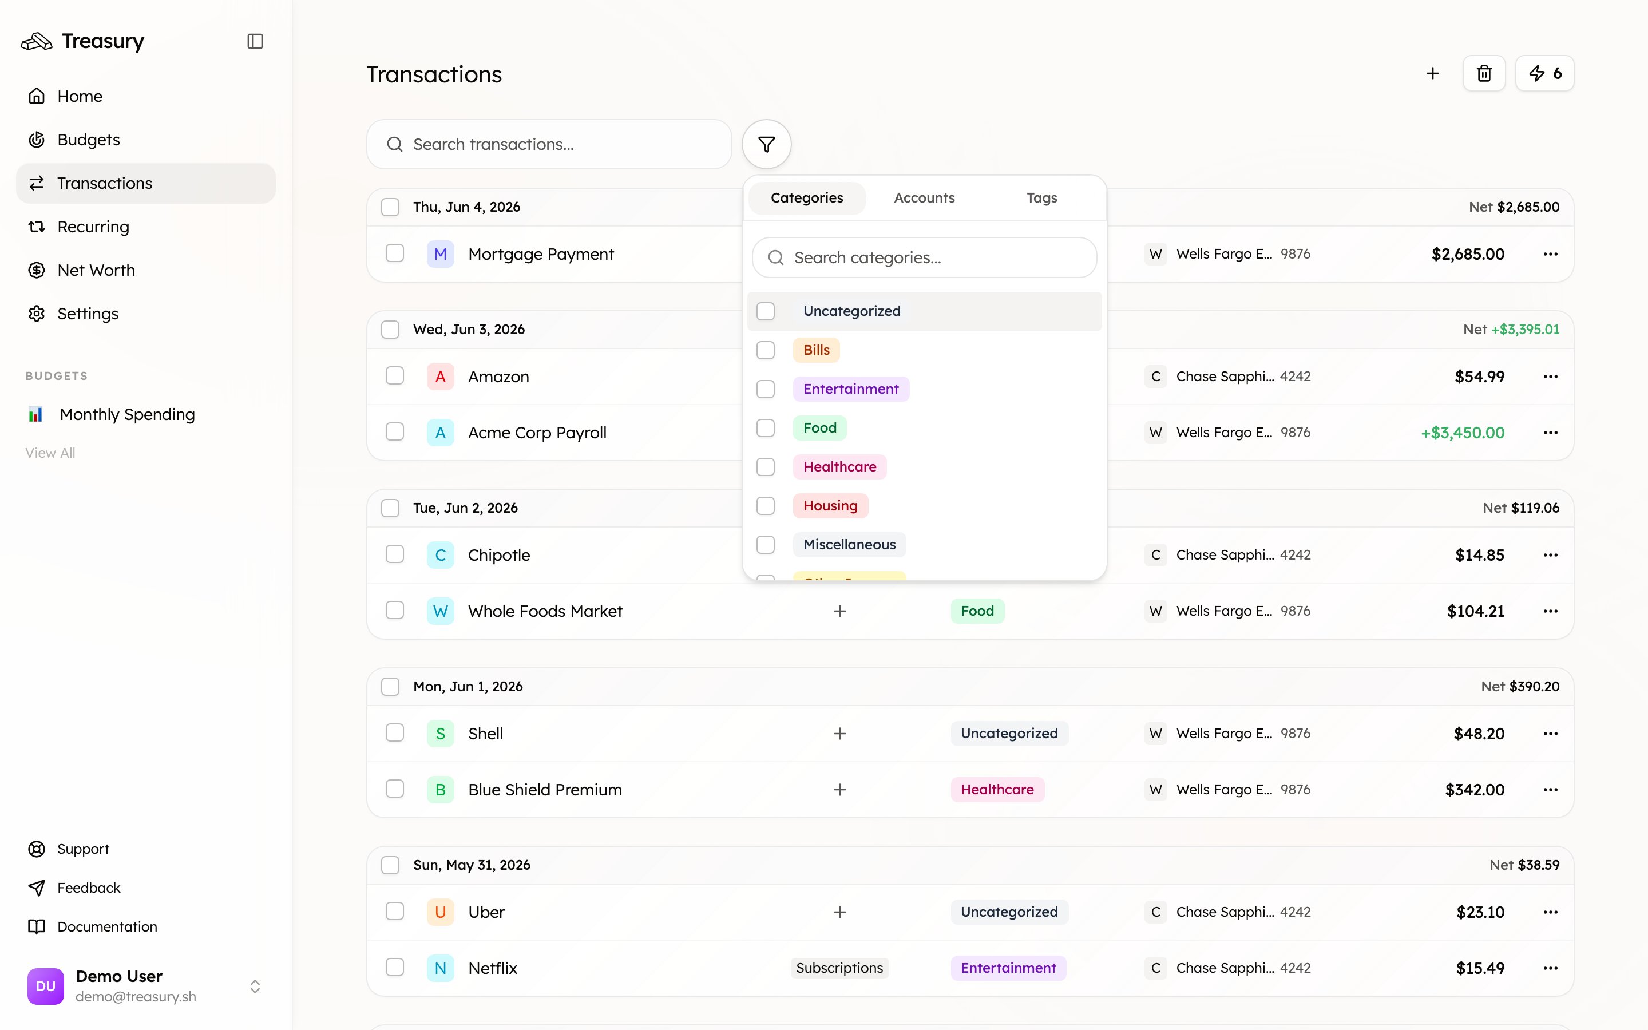Switch to the Categories filter tab

[x=807, y=197]
